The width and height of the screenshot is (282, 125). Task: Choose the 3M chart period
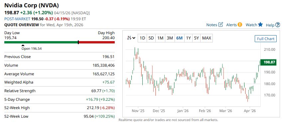click(170, 38)
